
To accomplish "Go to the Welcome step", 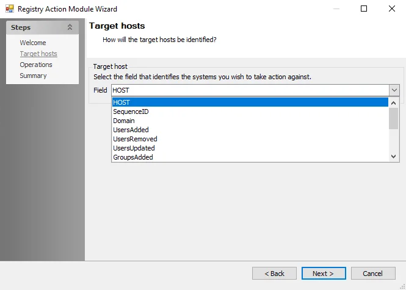I will click(33, 43).
